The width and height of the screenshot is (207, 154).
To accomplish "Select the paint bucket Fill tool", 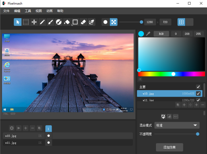I will click(x=67, y=22).
